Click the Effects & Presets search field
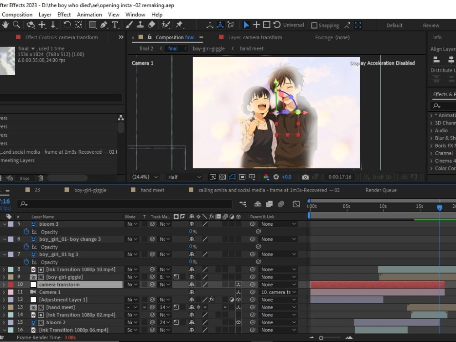456x342 pixels. (x=443, y=106)
